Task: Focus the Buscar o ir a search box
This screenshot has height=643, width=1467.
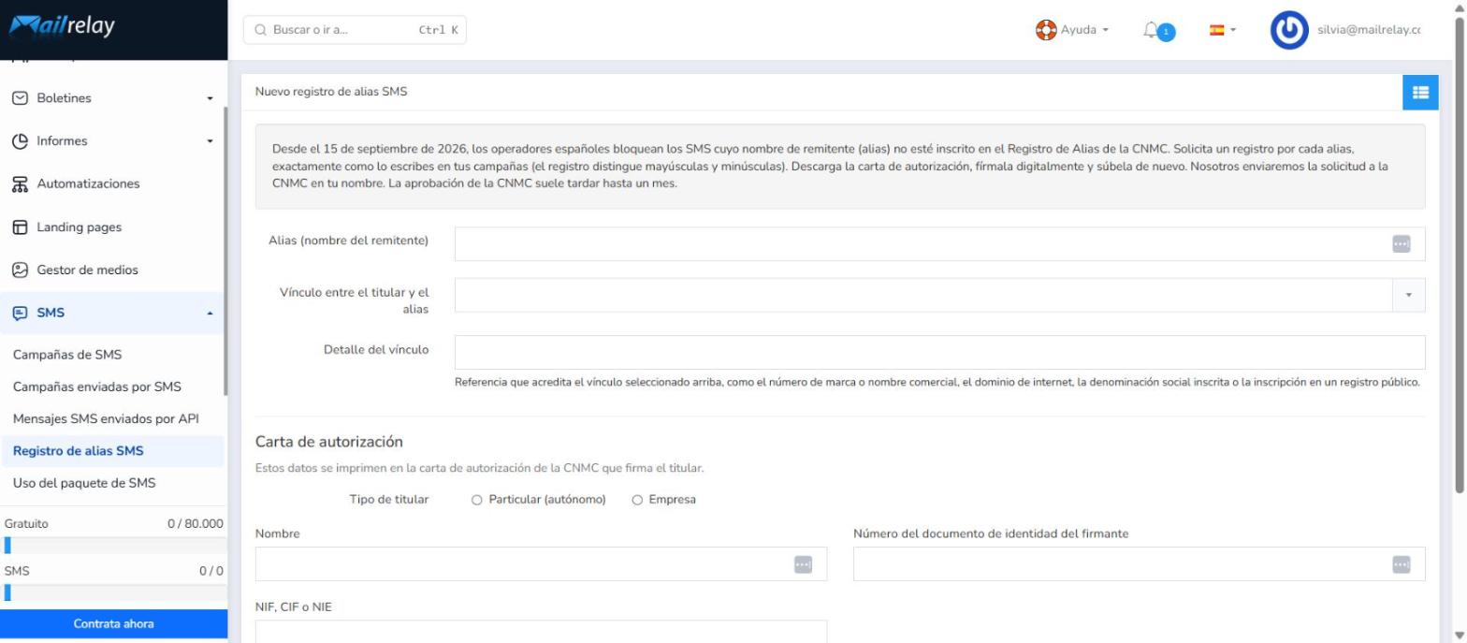Action: point(355,30)
